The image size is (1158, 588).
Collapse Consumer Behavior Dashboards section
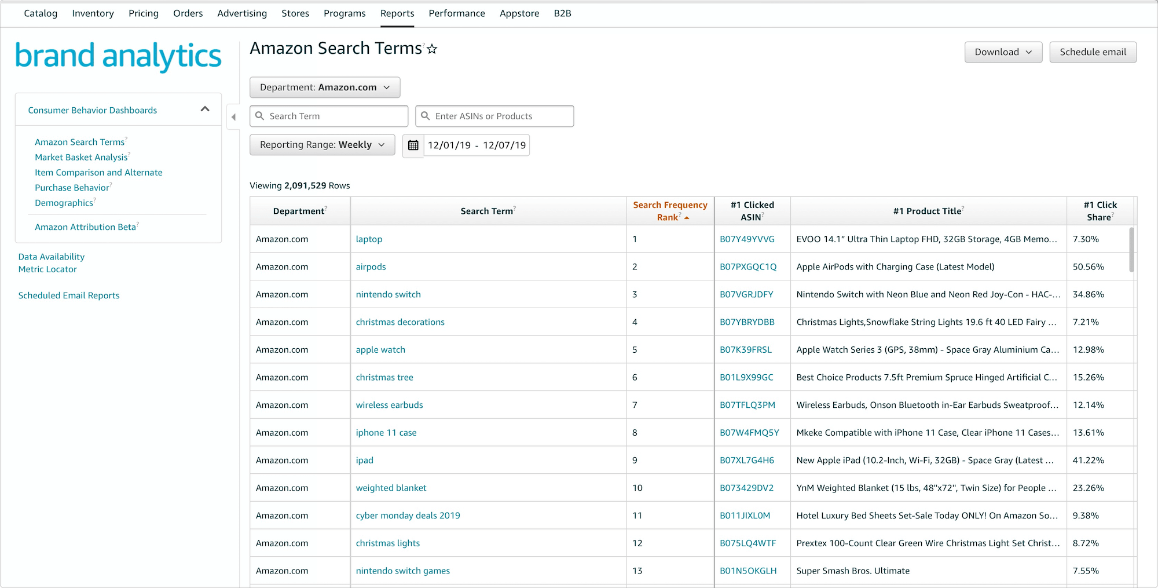point(205,109)
